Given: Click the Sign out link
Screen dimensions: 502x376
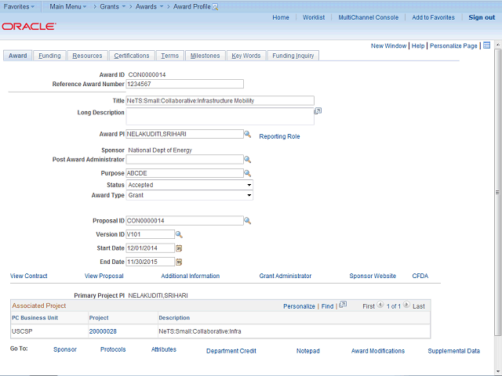Looking at the screenshot, I should [482, 17].
